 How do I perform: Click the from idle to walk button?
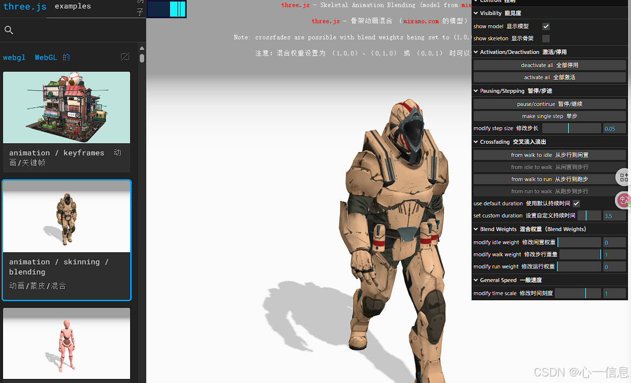coord(549,167)
